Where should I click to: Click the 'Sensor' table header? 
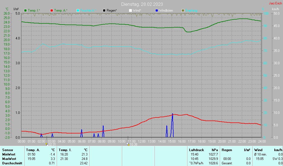tap(8, 150)
